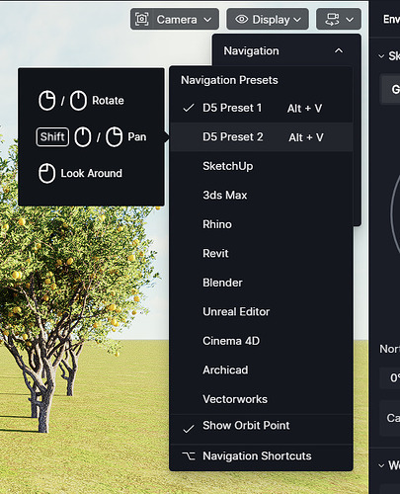
Task: Click the camera sync switch icon
Action: [x=332, y=19]
